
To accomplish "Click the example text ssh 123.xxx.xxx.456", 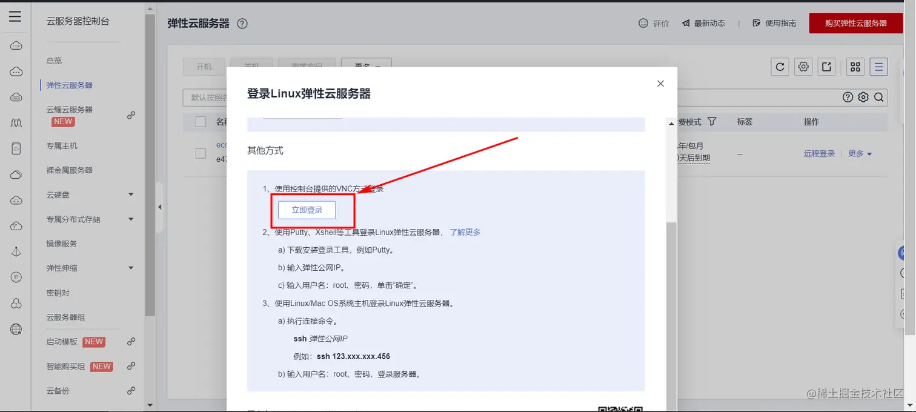I will pos(353,356).
